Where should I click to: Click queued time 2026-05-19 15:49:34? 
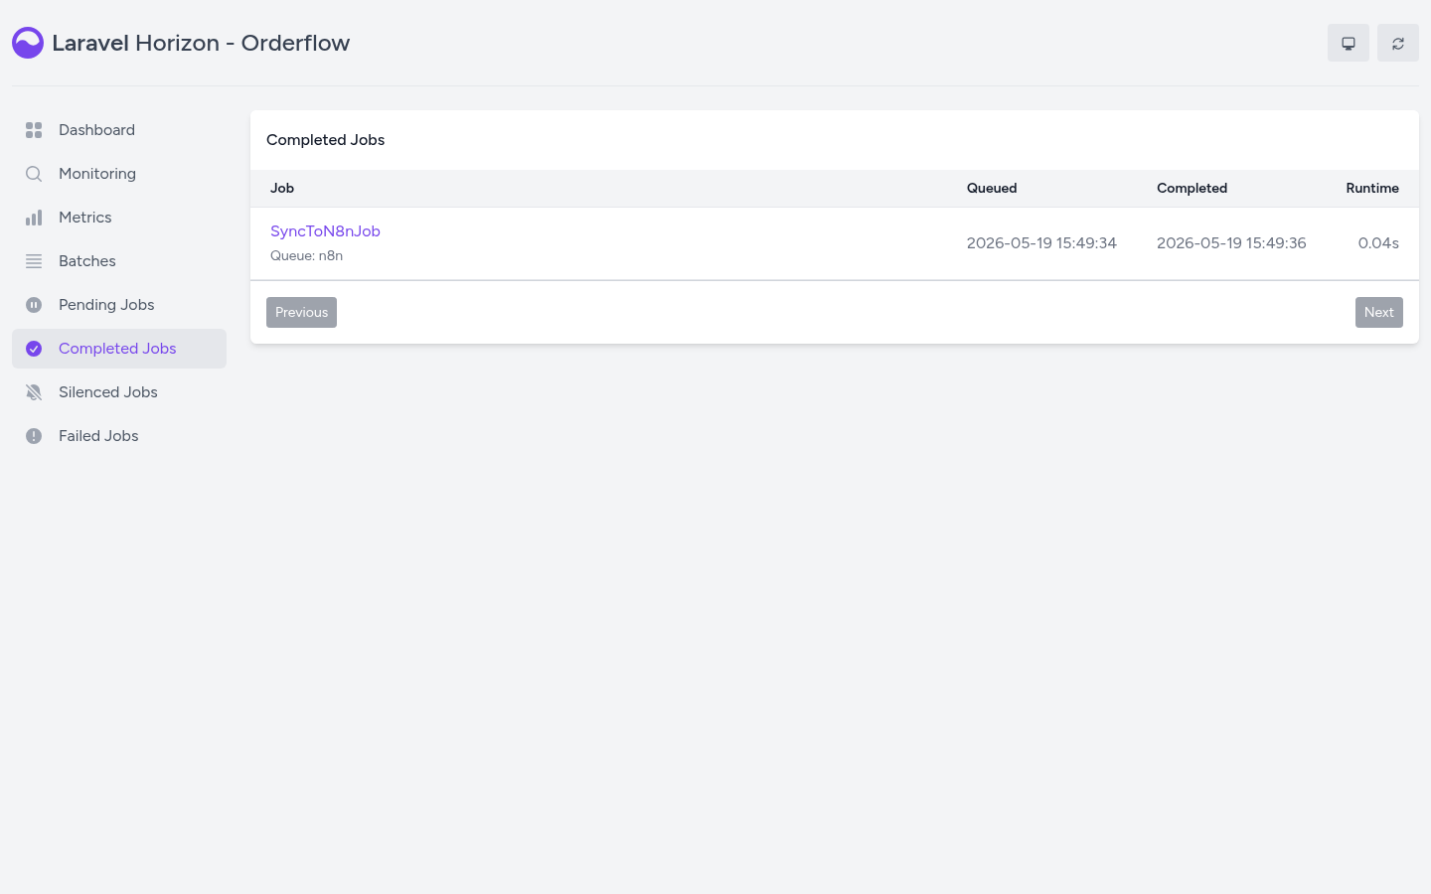1041,243
